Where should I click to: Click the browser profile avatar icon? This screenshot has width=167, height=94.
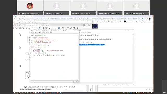point(150,19)
